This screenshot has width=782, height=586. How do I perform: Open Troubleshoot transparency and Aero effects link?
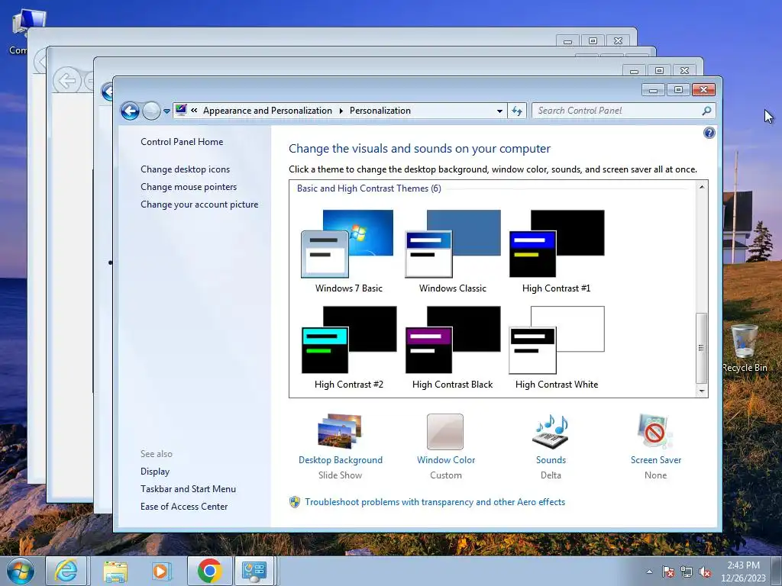435,502
